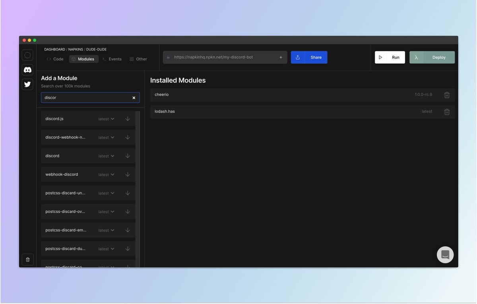Click latest version text of lodash.has

tap(427, 112)
